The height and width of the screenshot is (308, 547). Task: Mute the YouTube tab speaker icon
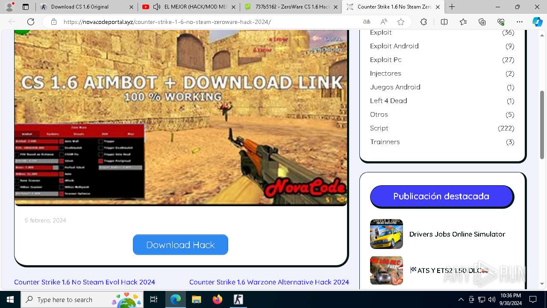pos(156,7)
